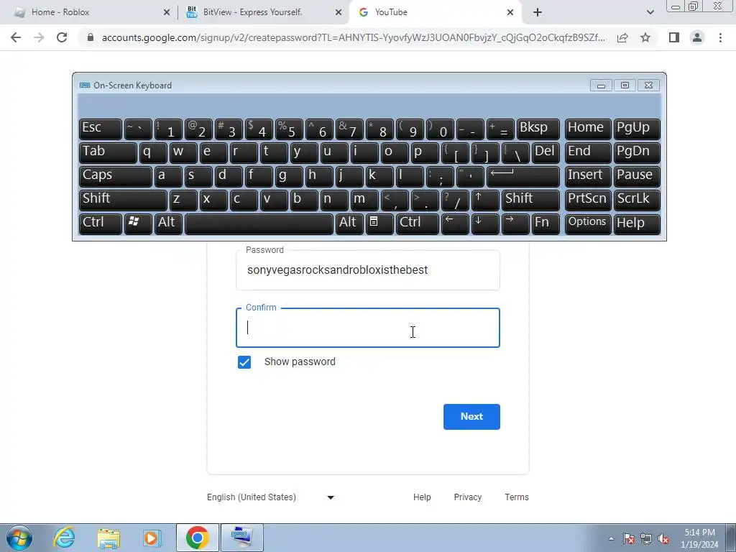
Task: Toggle the left Ctrl key on keyboard
Action: coord(101,224)
